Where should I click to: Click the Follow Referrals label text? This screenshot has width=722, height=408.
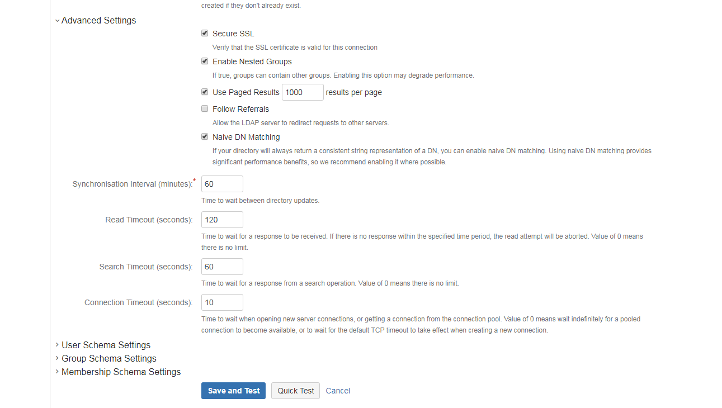click(240, 109)
